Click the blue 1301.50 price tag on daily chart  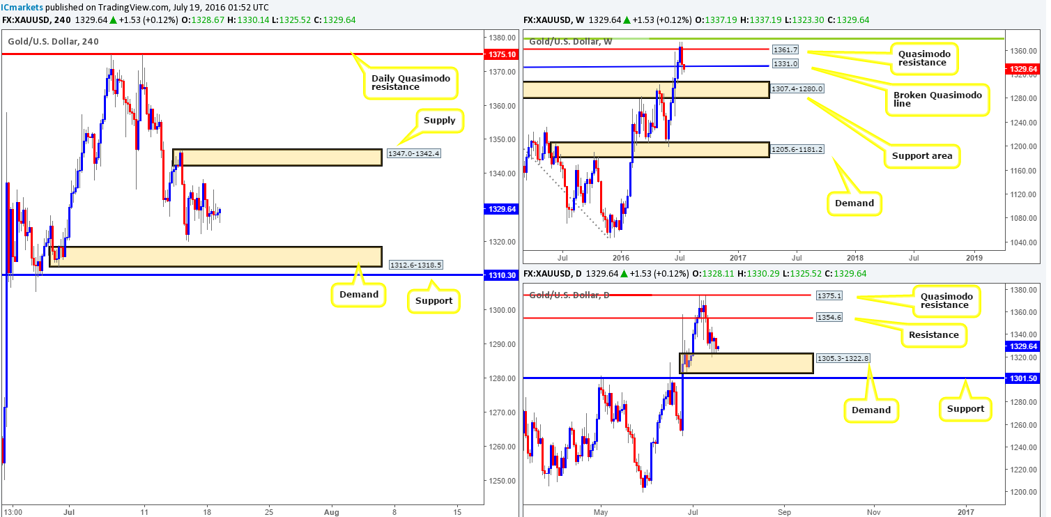pos(1025,378)
